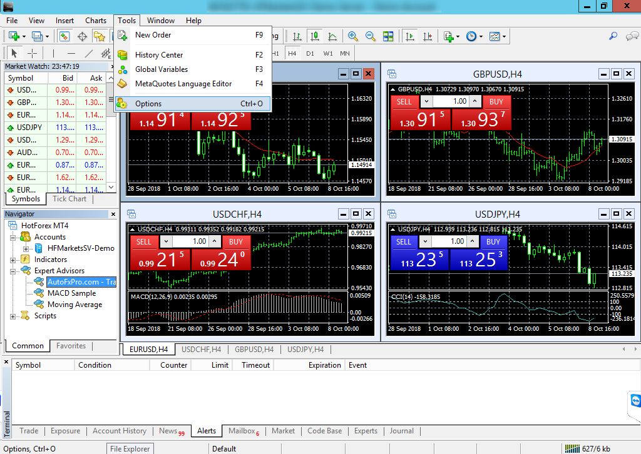This screenshot has width=641, height=454.
Task: Expand the Indicators tree node
Action: (13, 260)
